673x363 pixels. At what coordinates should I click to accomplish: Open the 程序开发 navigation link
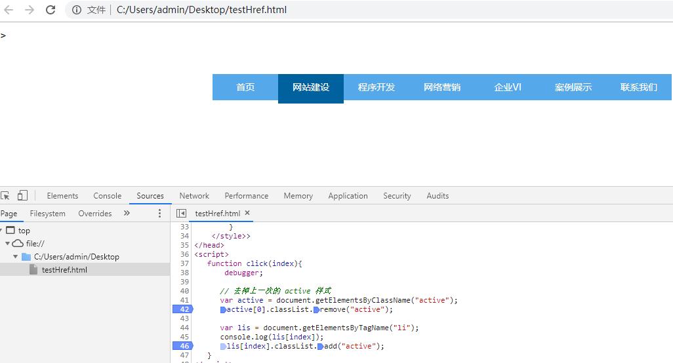pyautogui.click(x=377, y=87)
